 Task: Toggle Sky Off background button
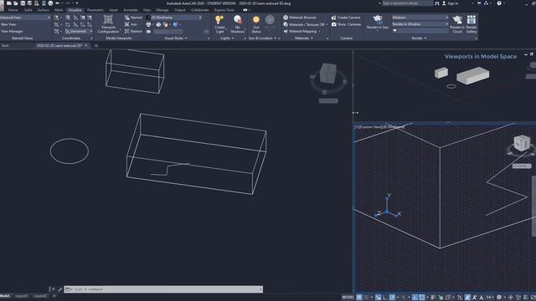click(x=270, y=20)
